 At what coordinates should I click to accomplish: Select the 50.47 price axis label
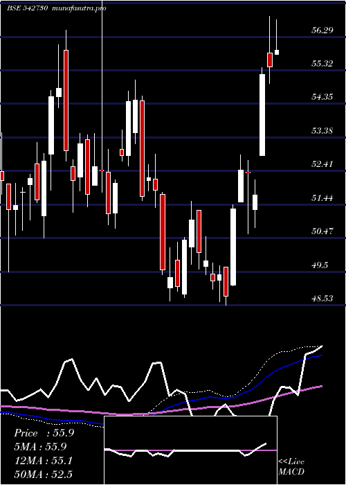pos(322,231)
